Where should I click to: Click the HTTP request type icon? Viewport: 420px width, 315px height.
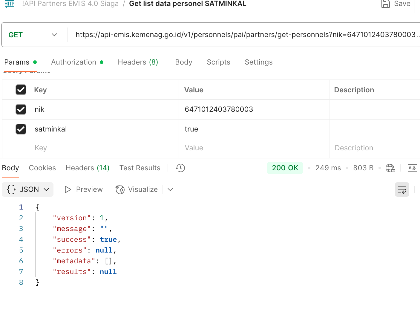point(10,4)
